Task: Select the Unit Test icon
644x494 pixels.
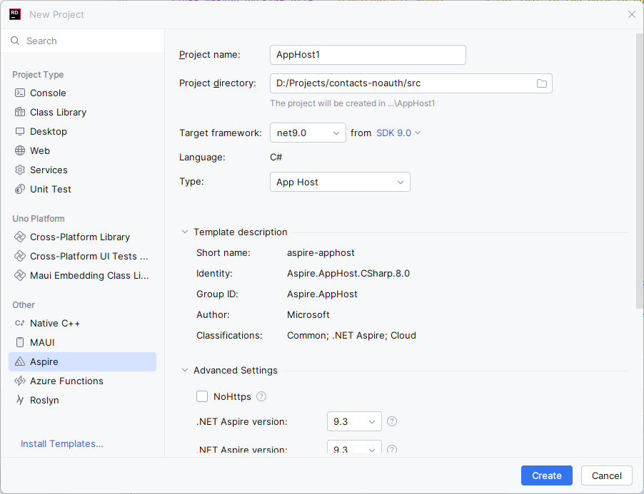Action: [x=20, y=189]
